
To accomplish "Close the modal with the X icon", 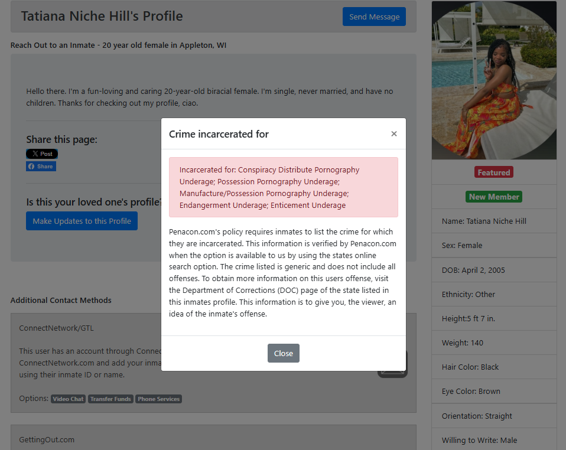I will click(x=394, y=134).
